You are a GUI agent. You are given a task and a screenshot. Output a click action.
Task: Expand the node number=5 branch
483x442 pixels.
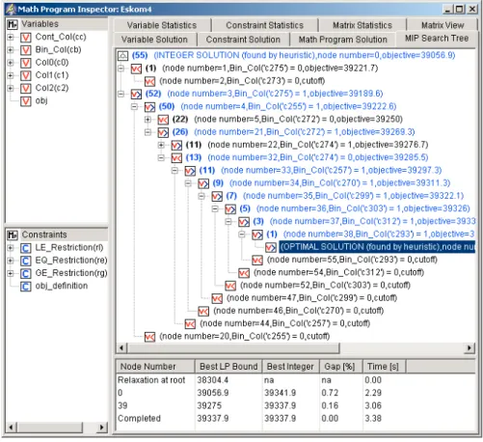148,120
